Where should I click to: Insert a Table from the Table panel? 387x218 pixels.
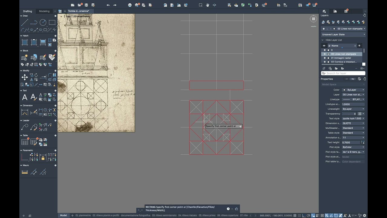[25, 142]
